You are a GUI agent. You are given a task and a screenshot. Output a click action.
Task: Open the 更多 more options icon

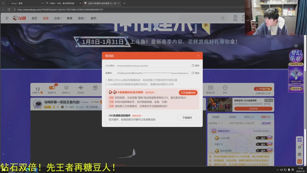(x=225, y=89)
